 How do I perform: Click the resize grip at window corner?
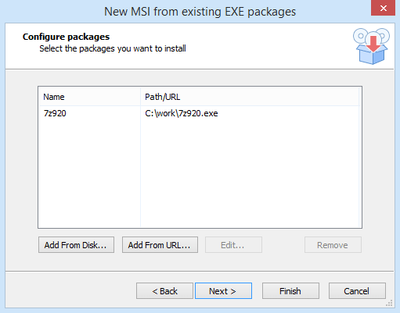pyautogui.click(x=389, y=303)
